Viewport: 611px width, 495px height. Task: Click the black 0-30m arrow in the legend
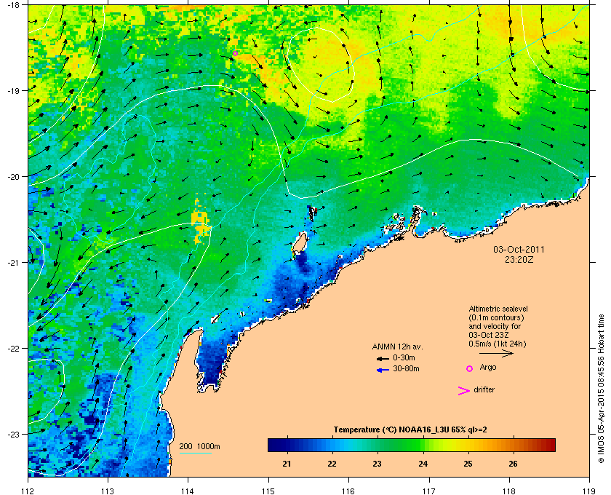point(383,358)
